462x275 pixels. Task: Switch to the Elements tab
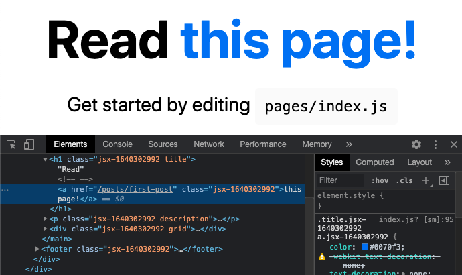[x=70, y=144]
